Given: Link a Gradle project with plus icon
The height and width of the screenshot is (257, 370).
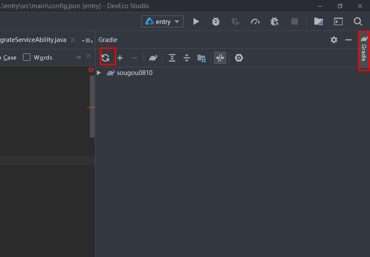Looking at the screenshot, I should click(x=120, y=58).
